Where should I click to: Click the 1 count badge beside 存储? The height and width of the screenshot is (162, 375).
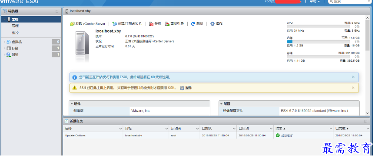click(56, 48)
